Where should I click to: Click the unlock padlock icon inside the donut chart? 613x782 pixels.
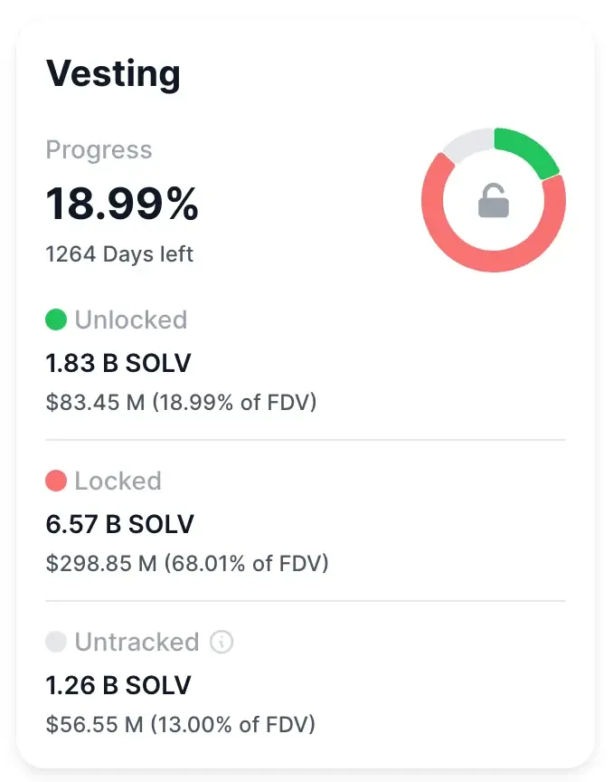click(x=493, y=201)
